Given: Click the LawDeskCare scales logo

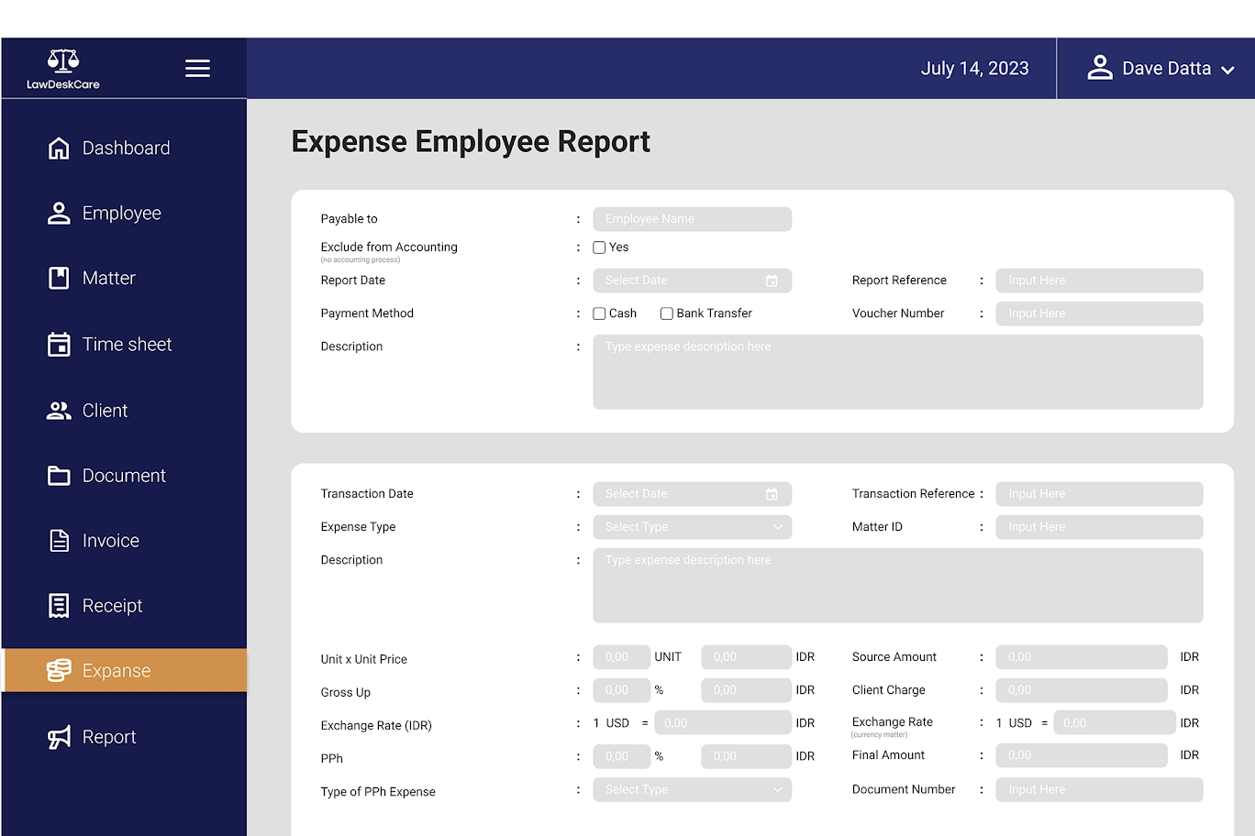Looking at the screenshot, I should click(x=63, y=61).
